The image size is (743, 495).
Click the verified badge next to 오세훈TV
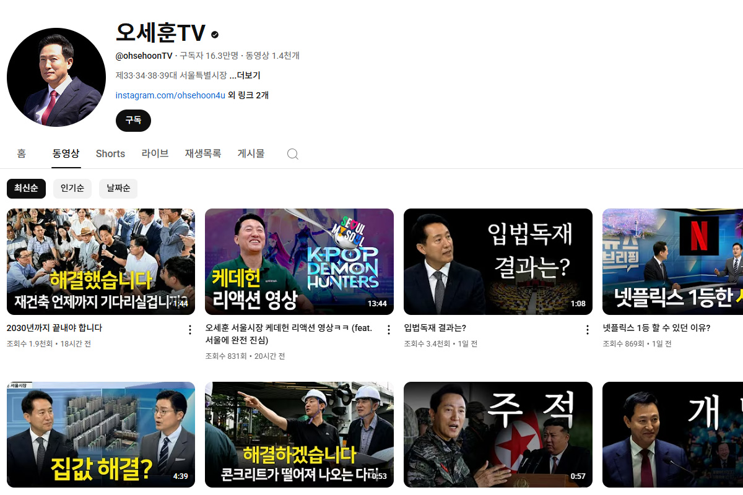(x=215, y=35)
